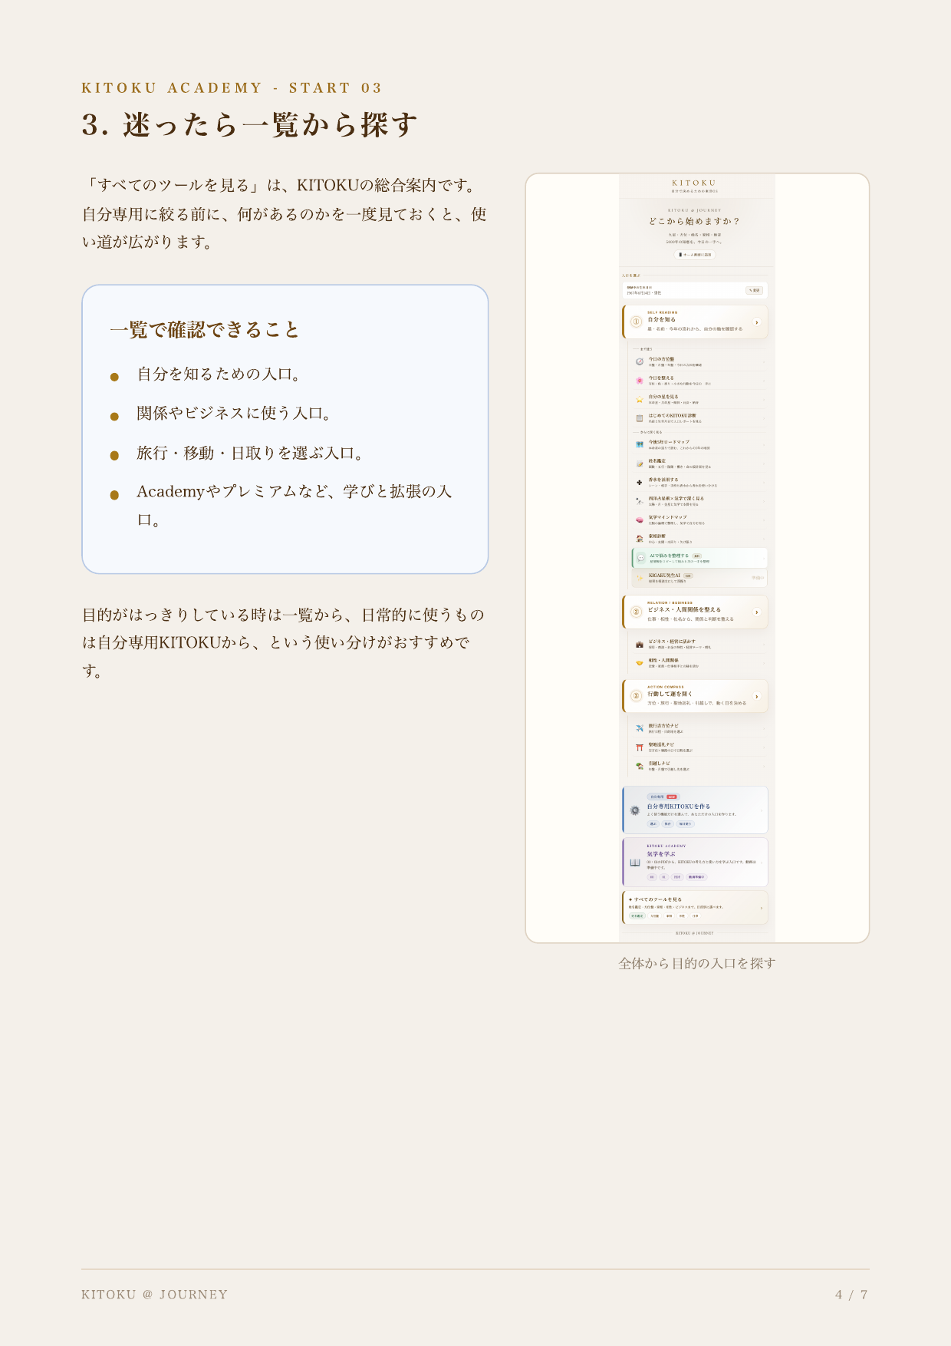
Task: Click the edit button beside the birth date
Action: click(755, 290)
